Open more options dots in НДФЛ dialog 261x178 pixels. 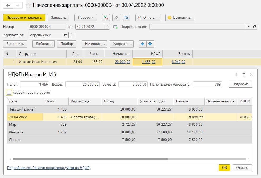coord(236,75)
